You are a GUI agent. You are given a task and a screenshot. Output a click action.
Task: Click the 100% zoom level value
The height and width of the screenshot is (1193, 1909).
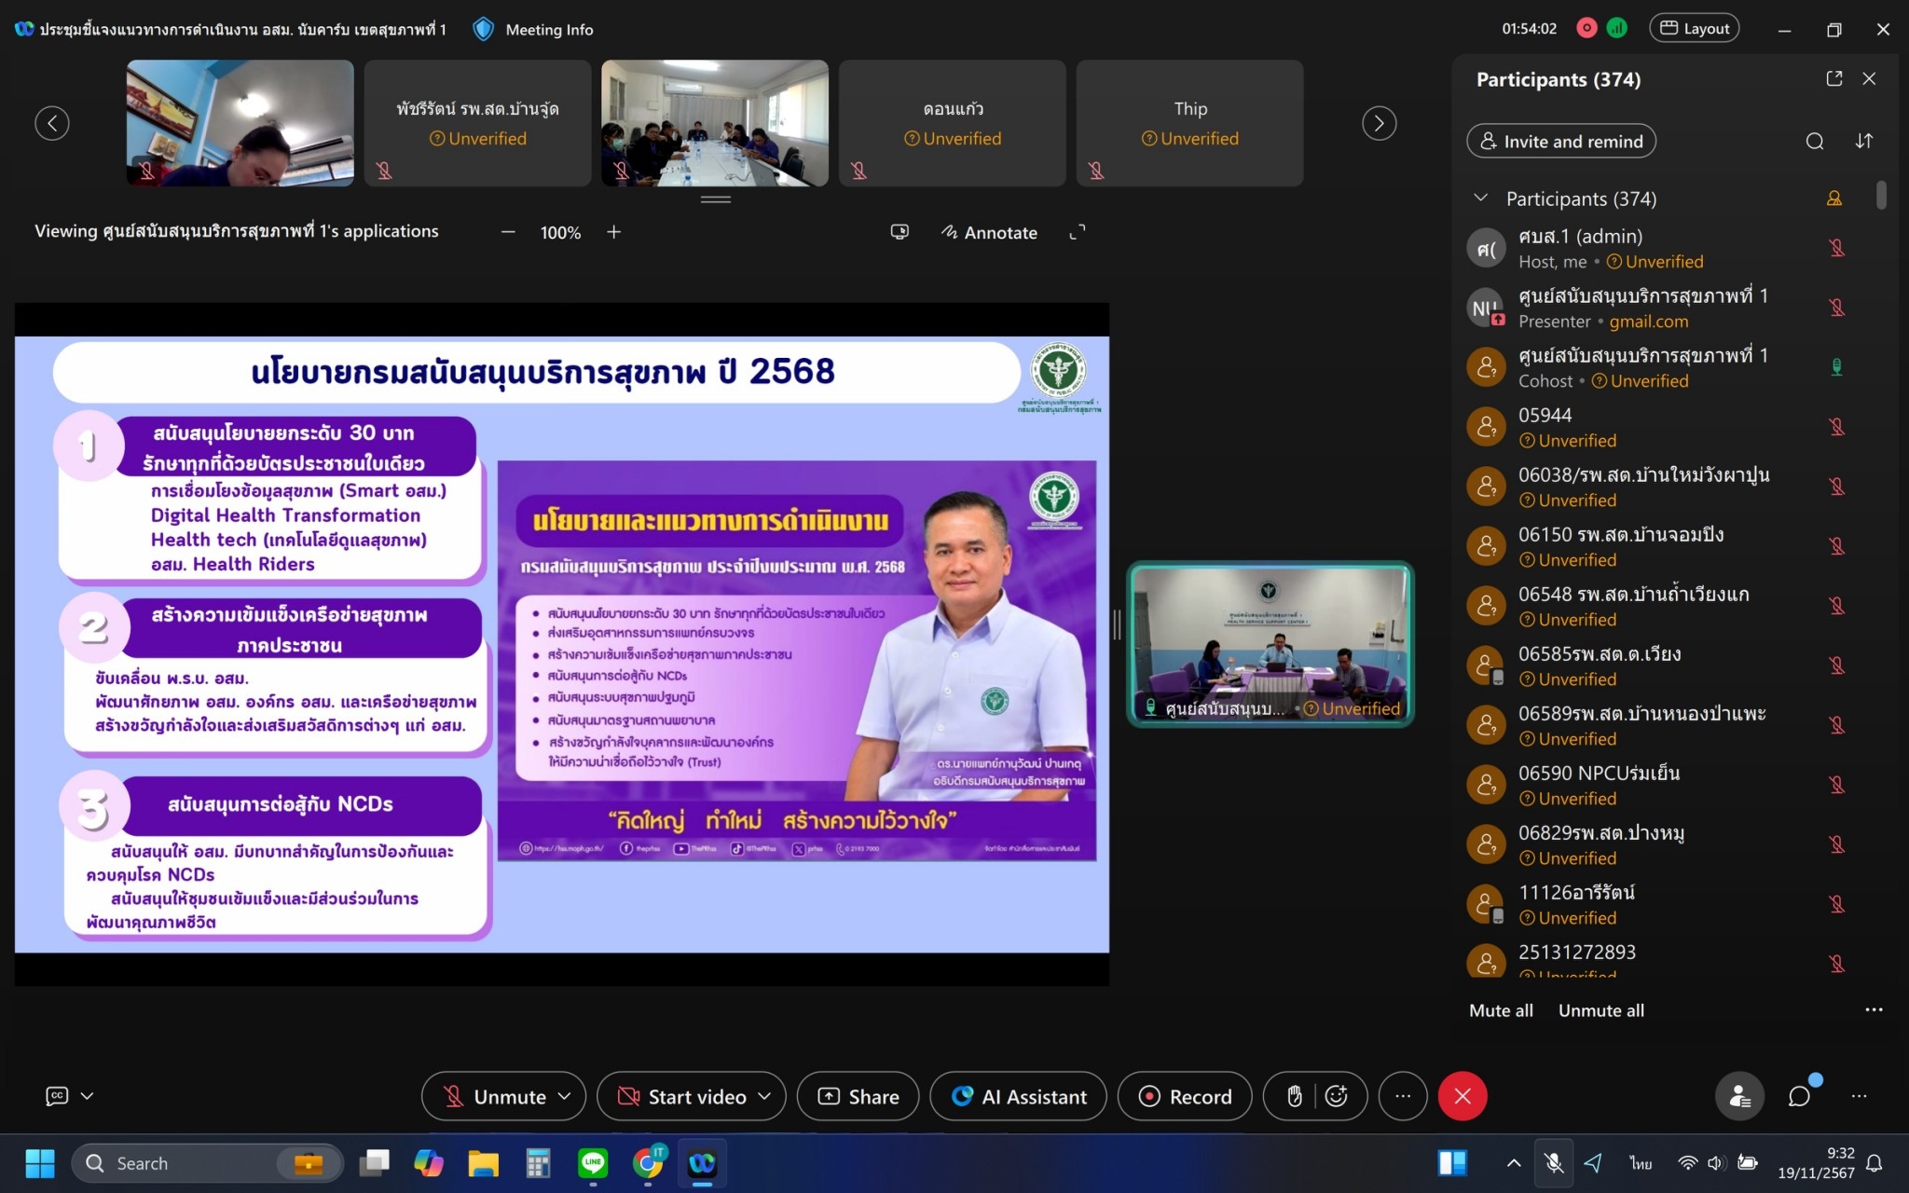click(560, 232)
